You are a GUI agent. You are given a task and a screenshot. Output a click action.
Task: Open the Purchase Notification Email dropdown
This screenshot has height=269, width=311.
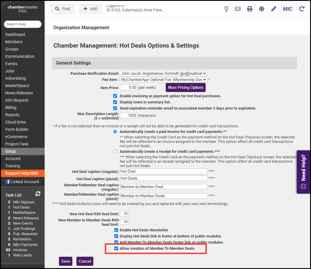(x=163, y=74)
